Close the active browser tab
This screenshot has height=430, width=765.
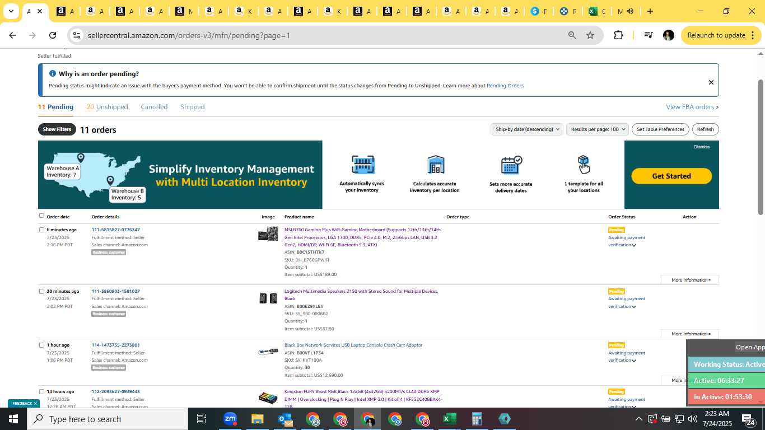(x=40, y=11)
